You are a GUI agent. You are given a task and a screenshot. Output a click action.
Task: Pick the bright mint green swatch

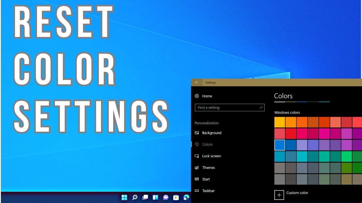[346, 156]
